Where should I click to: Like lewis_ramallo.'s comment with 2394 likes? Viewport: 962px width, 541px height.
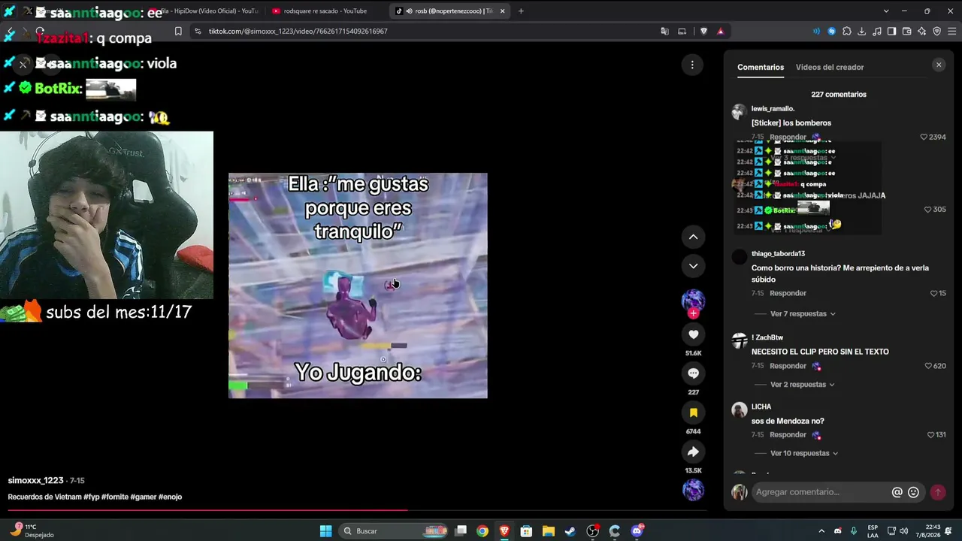(924, 138)
